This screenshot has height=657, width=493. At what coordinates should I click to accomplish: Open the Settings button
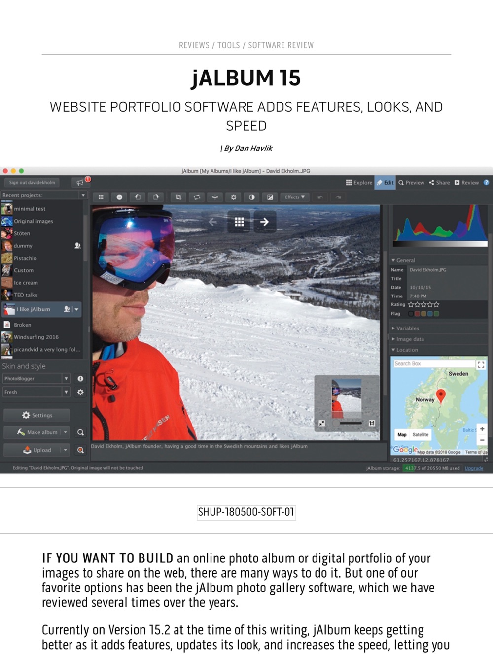[36, 415]
